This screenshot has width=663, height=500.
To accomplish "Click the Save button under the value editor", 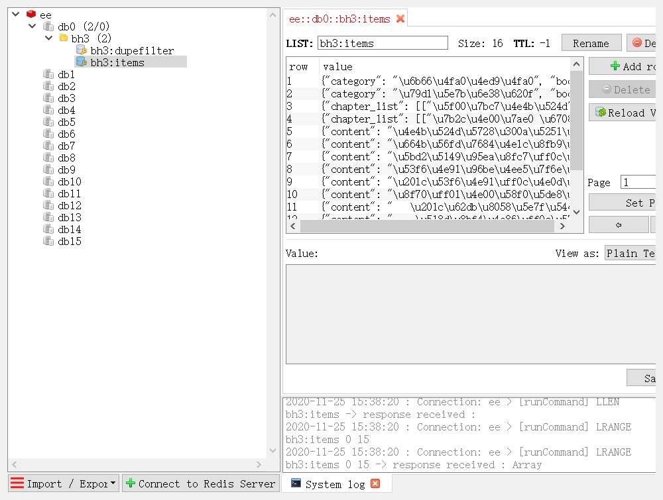I will [641, 378].
